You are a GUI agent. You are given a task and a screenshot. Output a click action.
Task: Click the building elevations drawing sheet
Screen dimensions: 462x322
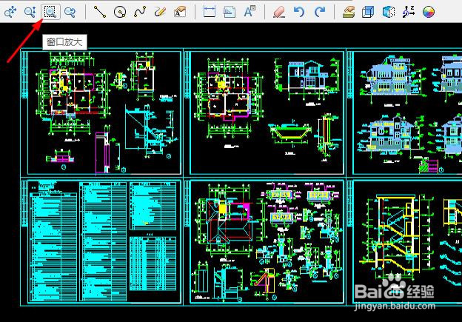pos(404,113)
